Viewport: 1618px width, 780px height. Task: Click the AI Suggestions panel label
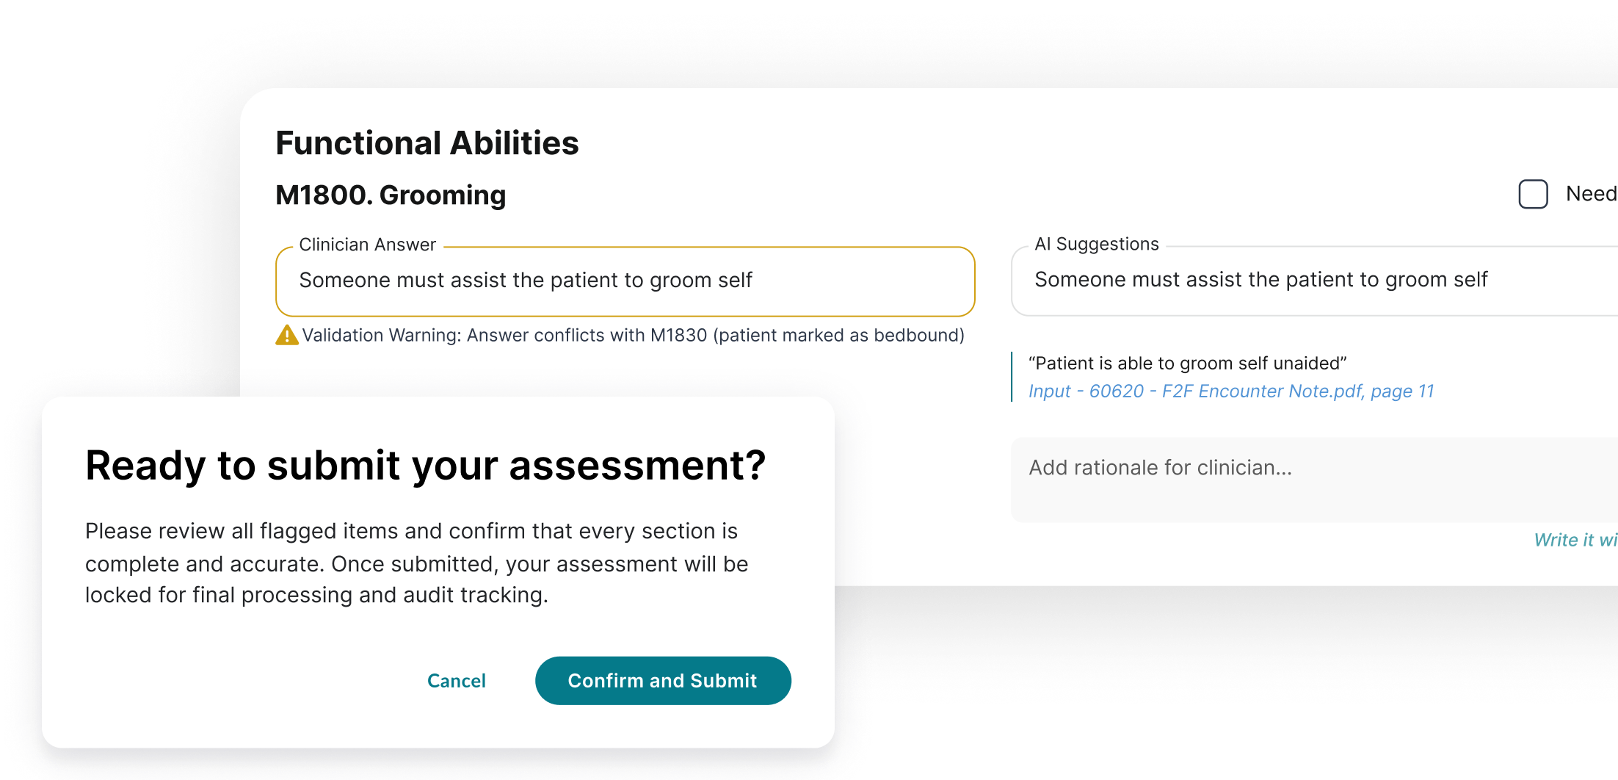[1097, 243]
